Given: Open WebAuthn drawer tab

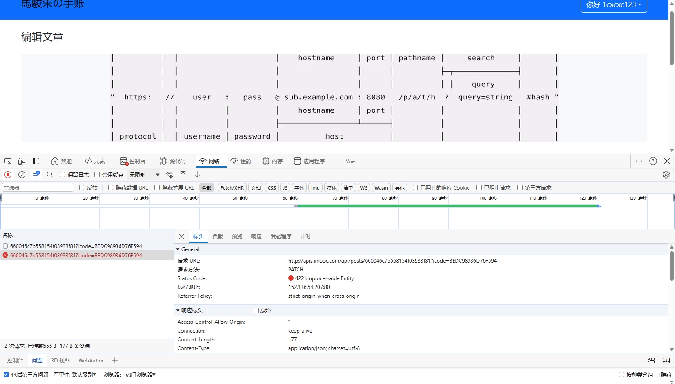Looking at the screenshot, I should [91, 361].
